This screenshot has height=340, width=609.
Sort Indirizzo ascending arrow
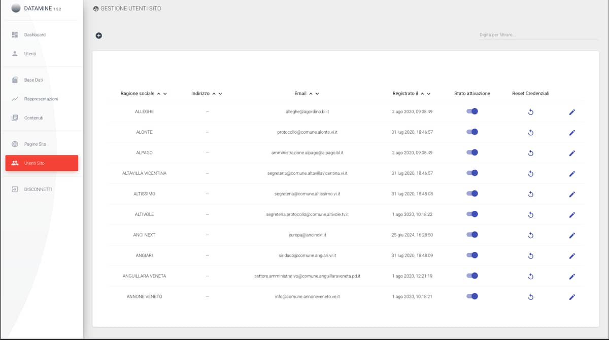tap(214, 94)
